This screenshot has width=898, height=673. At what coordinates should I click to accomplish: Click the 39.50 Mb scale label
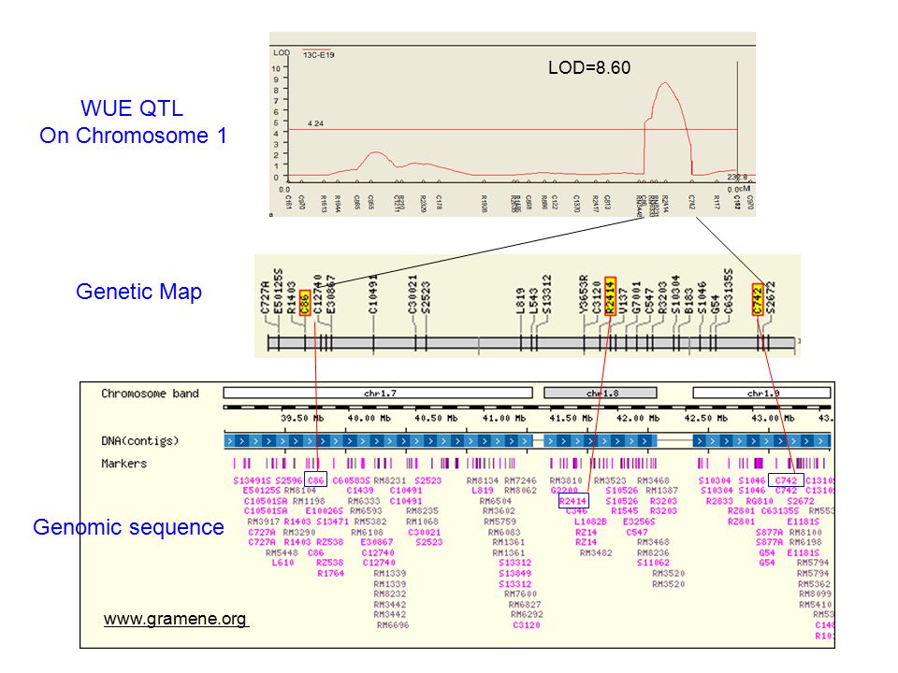pyautogui.click(x=302, y=419)
